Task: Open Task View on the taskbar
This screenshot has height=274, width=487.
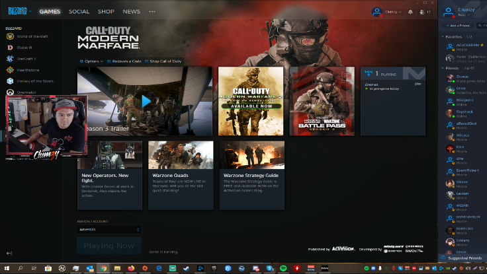Action: (x=34, y=268)
